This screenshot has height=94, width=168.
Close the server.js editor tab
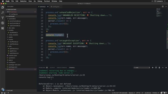[x=48, y=7]
